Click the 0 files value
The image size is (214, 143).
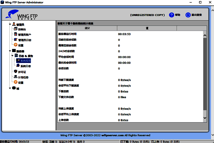click(122, 97)
